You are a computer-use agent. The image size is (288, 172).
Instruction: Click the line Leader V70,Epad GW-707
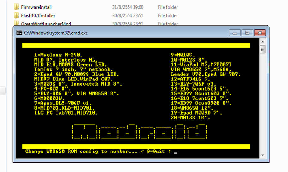pyautogui.click(x=206, y=74)
